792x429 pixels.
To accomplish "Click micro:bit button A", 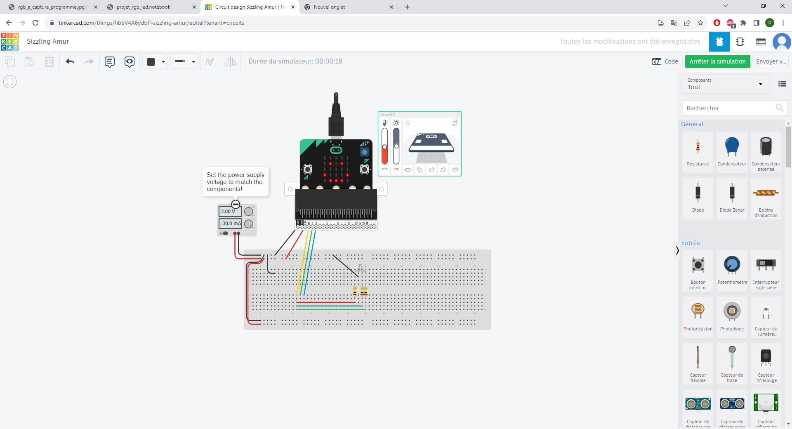I will coord(308,169).
